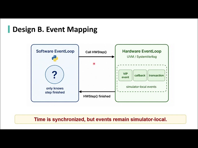Click the 'simulator-local events' caption
This screenshot has height=148, width=198.
[141, 87]
